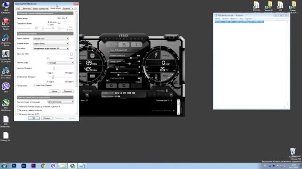Click the Обзор browse button
This screenshot has height=169, width=302.
pyautogui.click(x=55, y=92)
